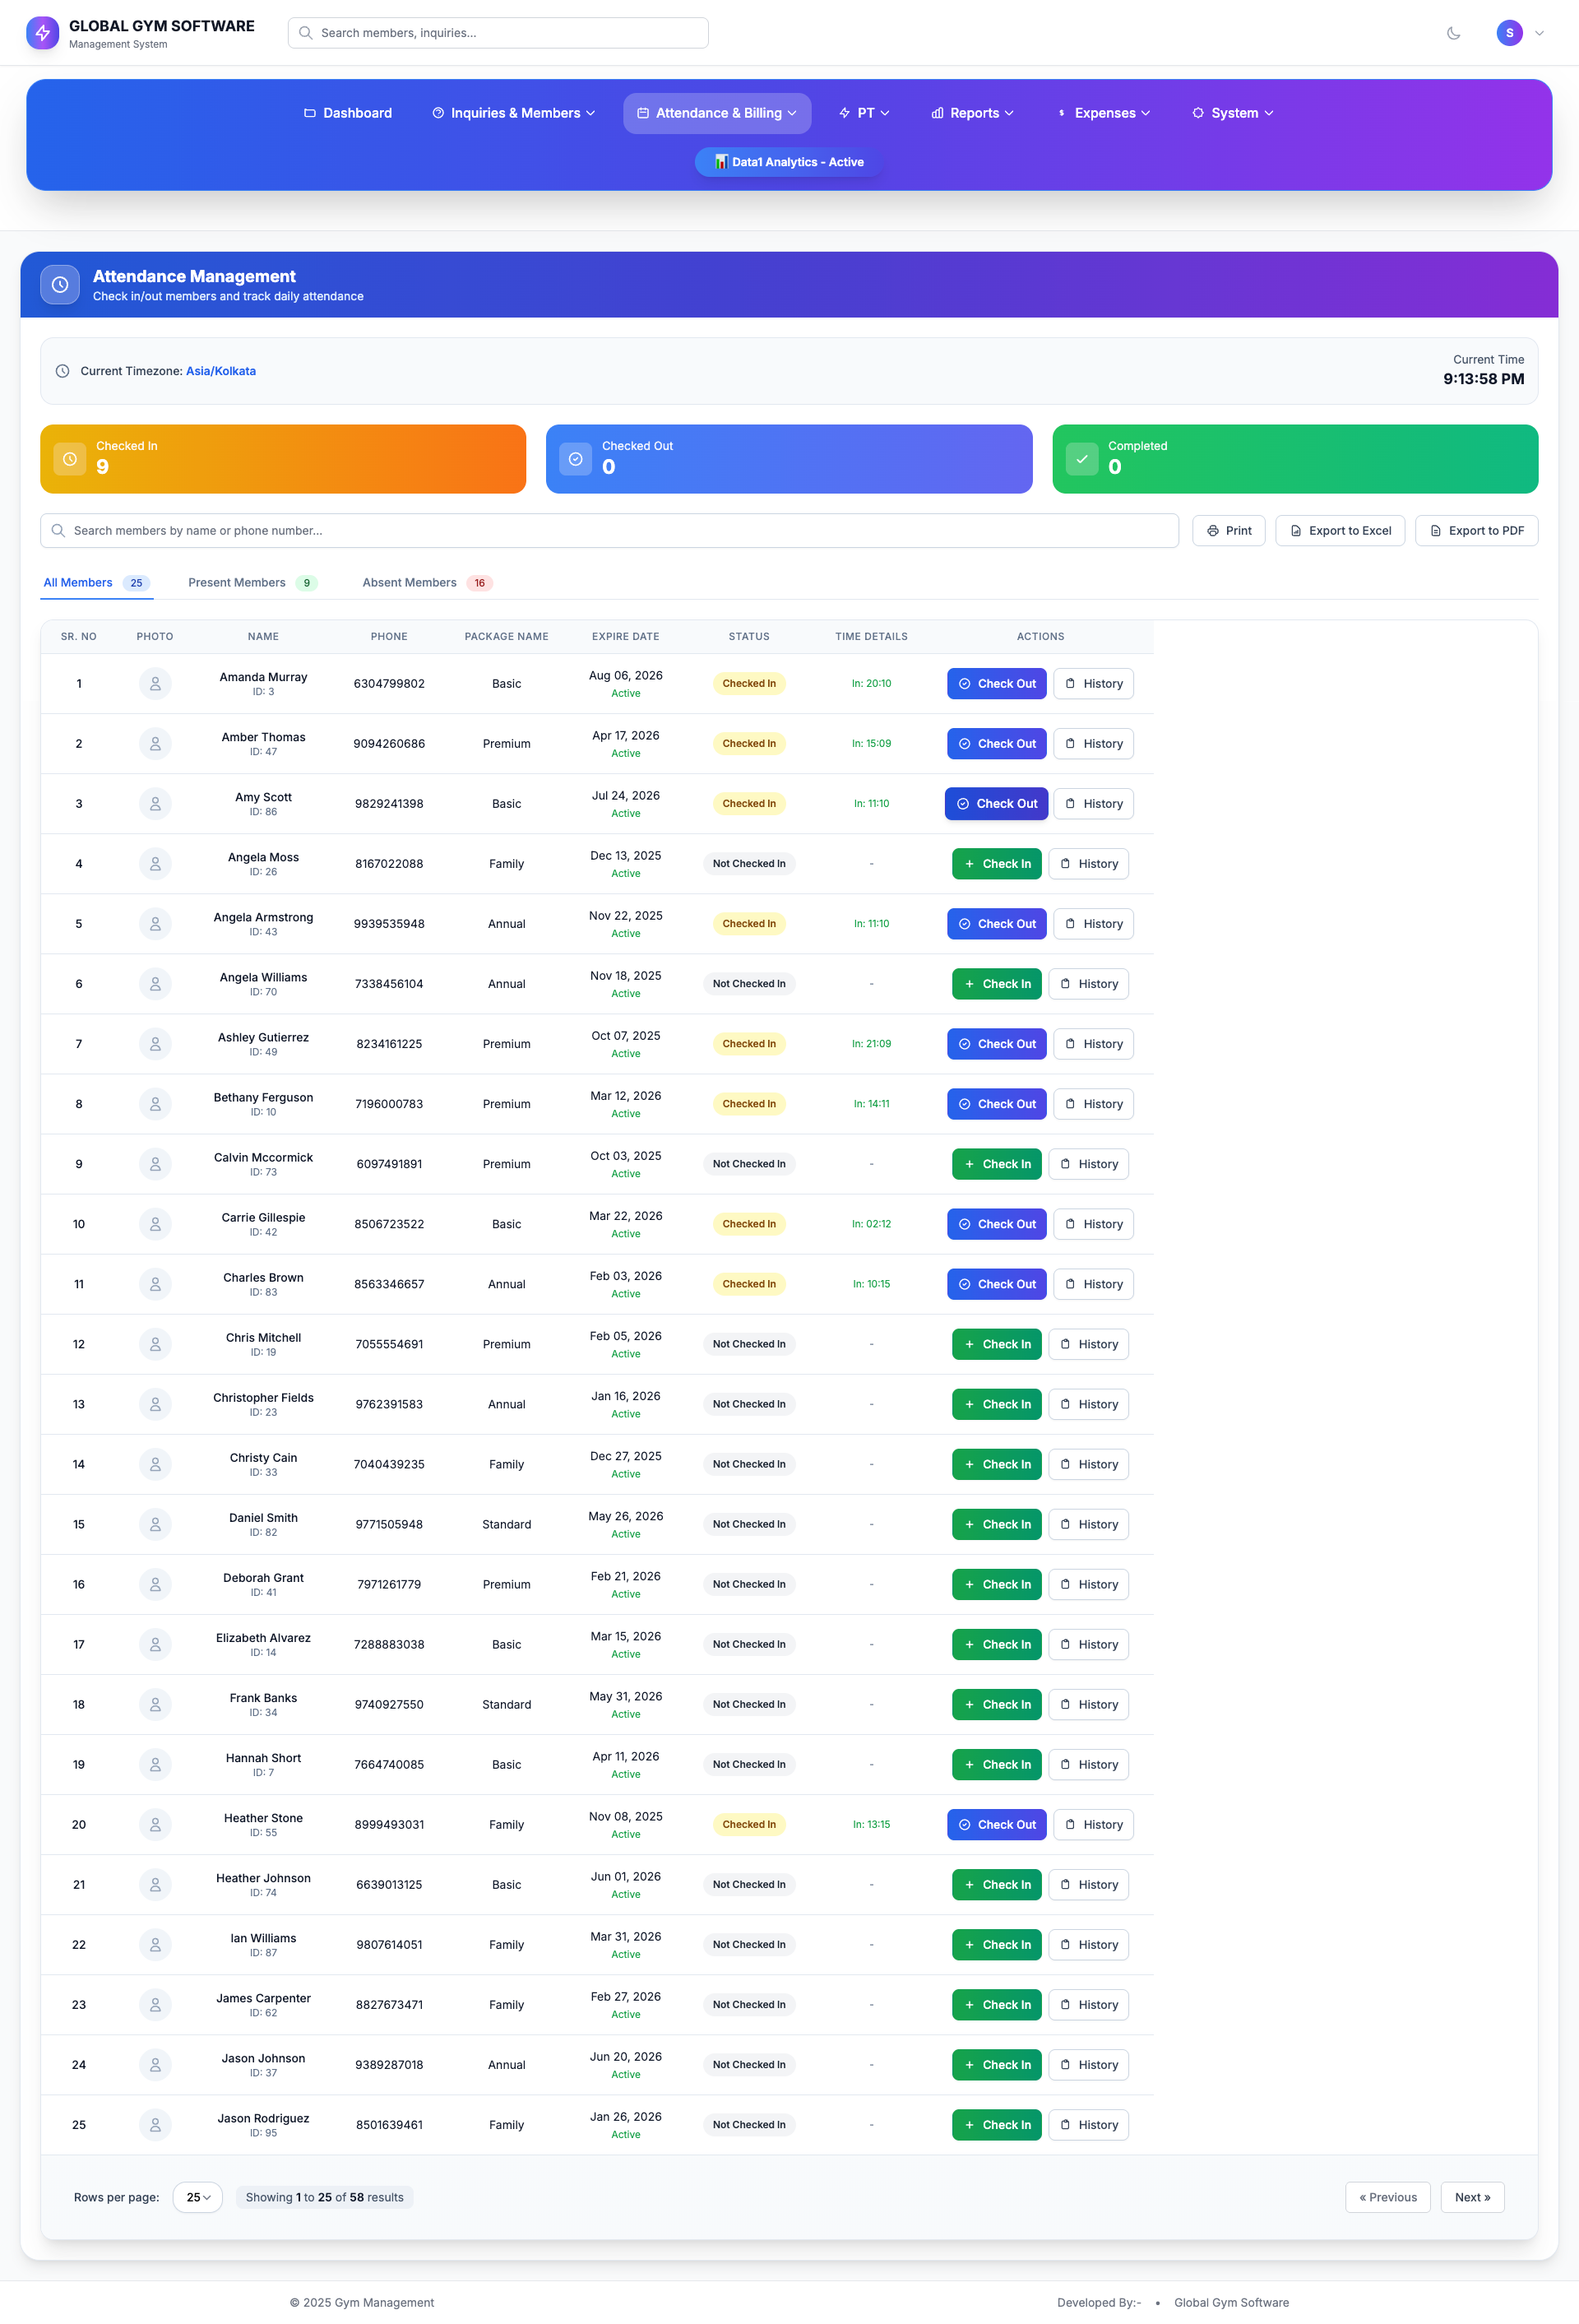Viewport: 1579px width, 2324px height.
Task: Check out Amber Thomas
Action: click(x=996, y=744)
